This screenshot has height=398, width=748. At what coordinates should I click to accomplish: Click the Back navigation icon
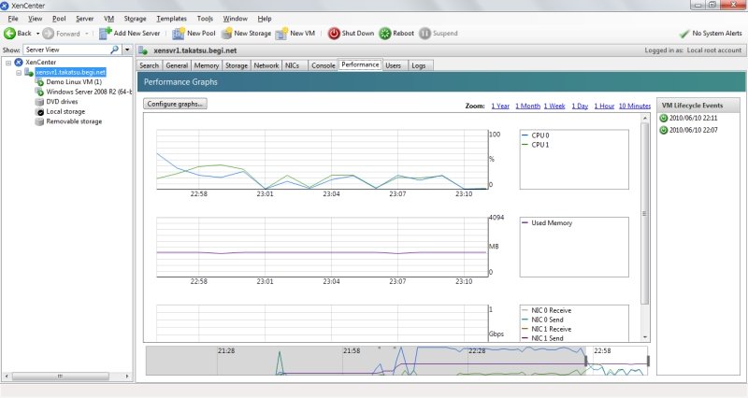pos(9,34)
